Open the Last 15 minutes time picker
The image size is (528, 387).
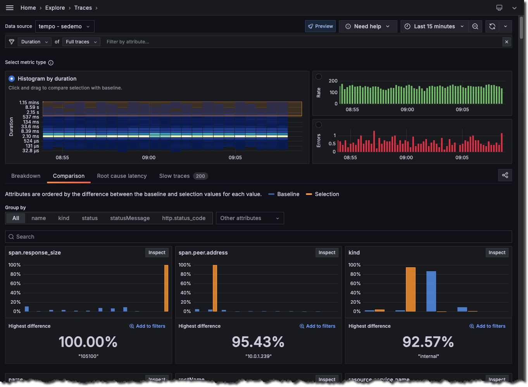(x=434, y=26)
